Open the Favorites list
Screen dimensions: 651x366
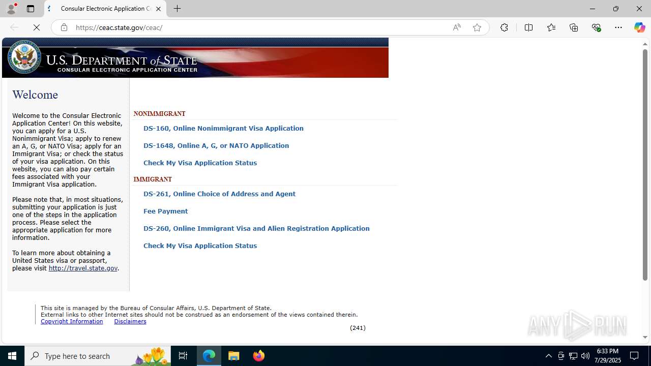[x=551, y=27]
